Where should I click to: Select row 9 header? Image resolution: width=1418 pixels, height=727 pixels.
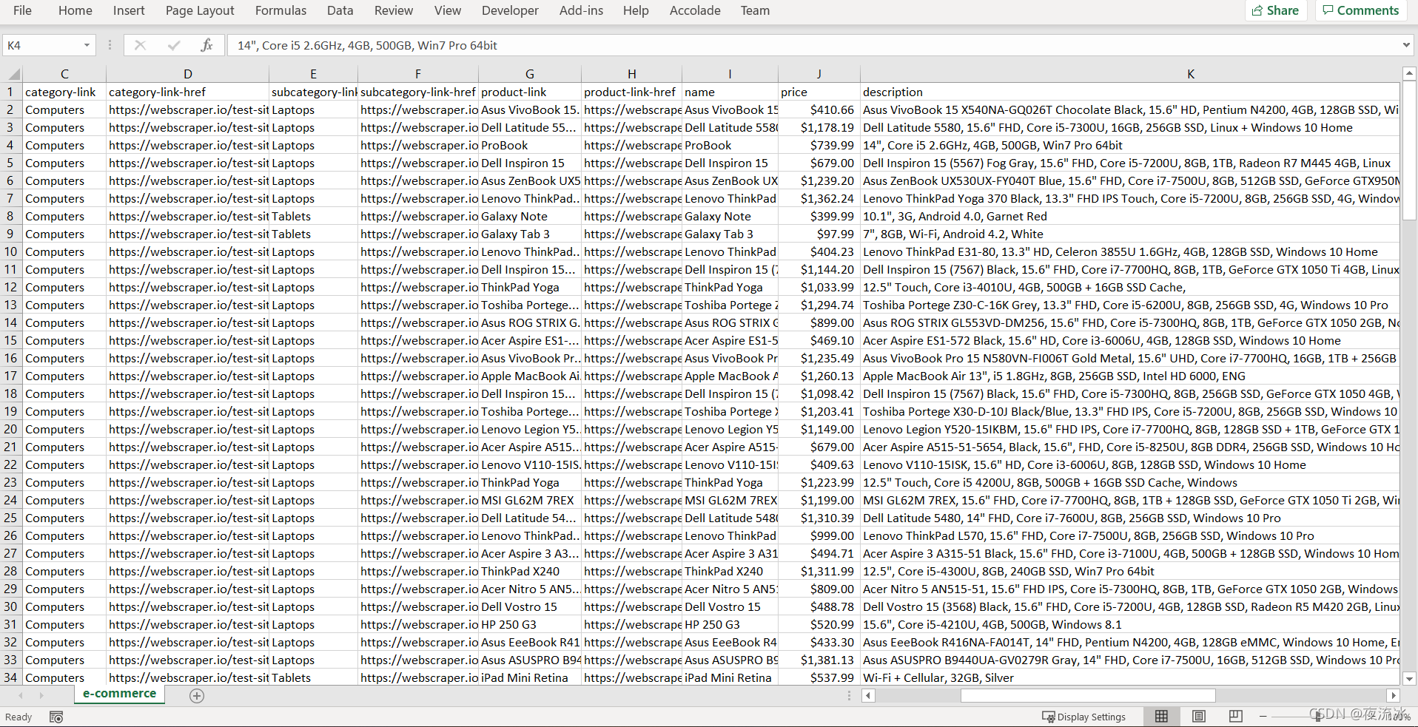(x=10, y=234)
